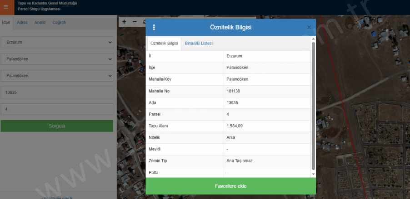Open the Analiz tab
Image resolution: width=410 pixels, height=199 pixels.
tap(40, 22)
